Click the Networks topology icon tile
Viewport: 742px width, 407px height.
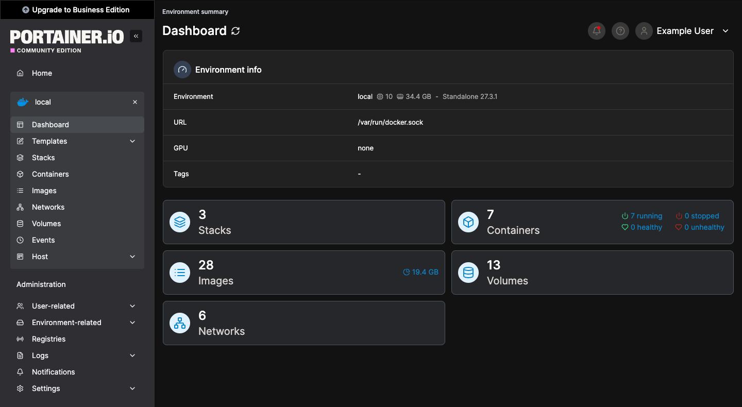coord(180,323)
